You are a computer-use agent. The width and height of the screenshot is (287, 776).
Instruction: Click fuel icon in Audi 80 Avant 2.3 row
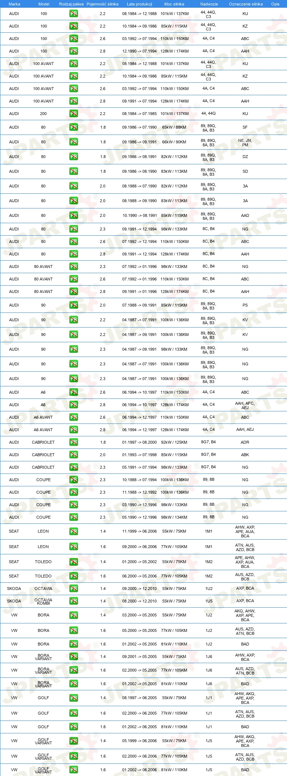tap(73, 267)
